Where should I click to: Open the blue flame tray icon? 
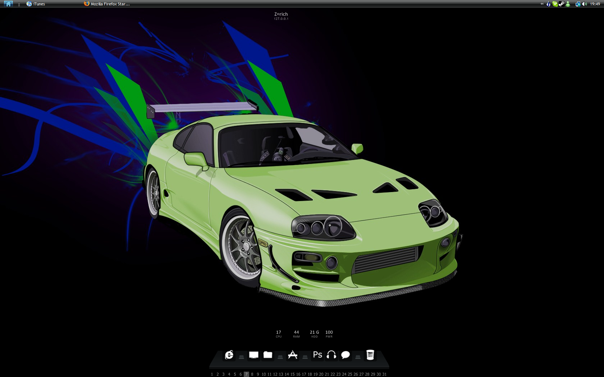pos(549,4)
